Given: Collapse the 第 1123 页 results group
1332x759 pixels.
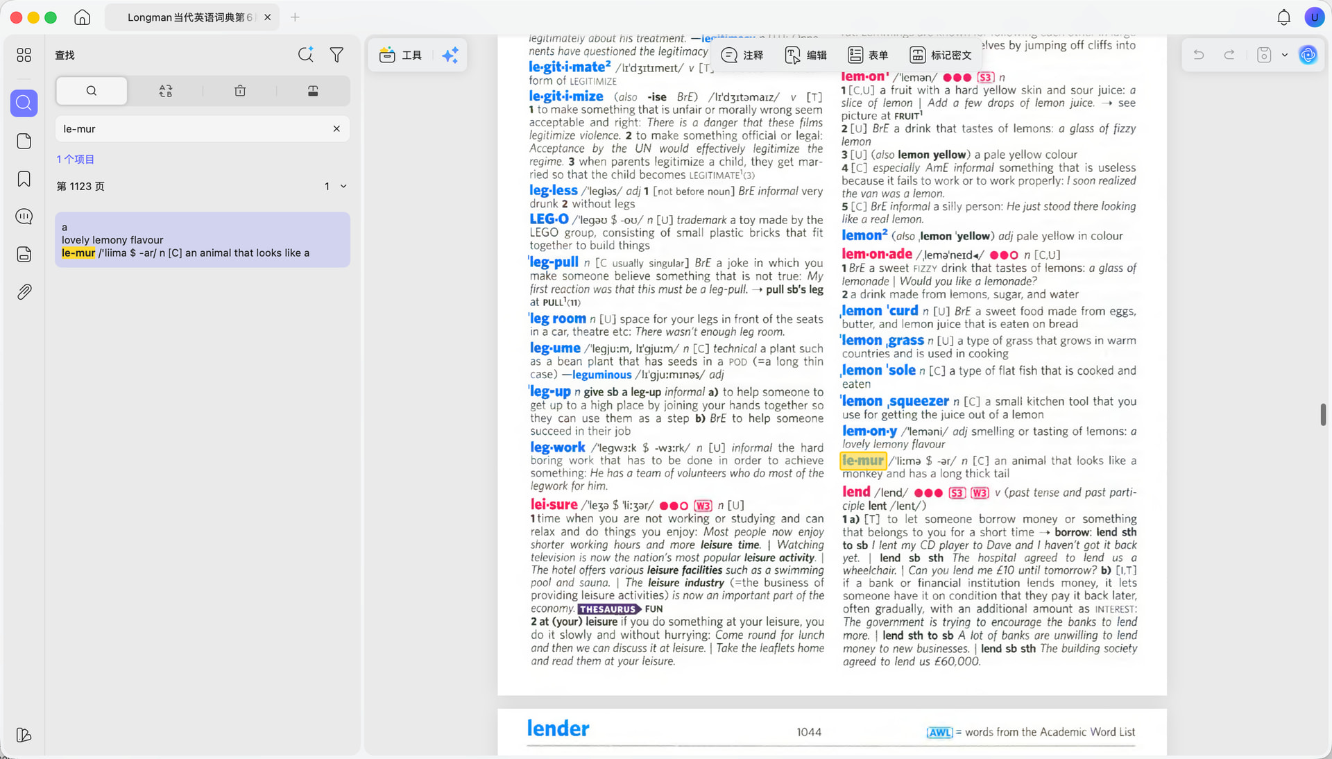Looking at the screenshot, I should [343, 187].
